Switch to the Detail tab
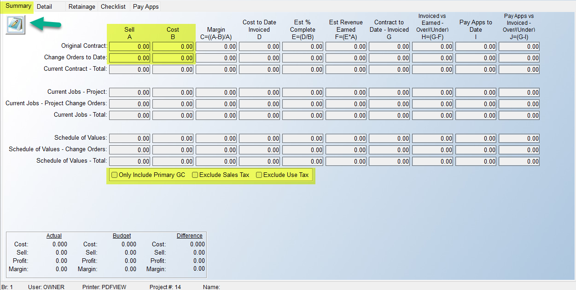The width and height of the screenshot is (576, 290). click(x=44, y=7)
